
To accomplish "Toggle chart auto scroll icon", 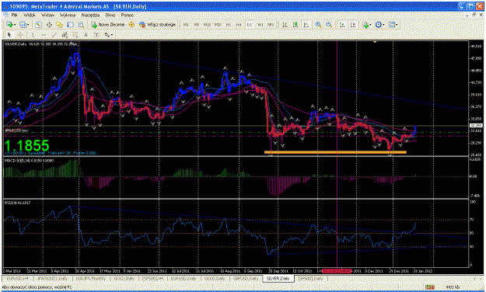I will tap(342, 24).
